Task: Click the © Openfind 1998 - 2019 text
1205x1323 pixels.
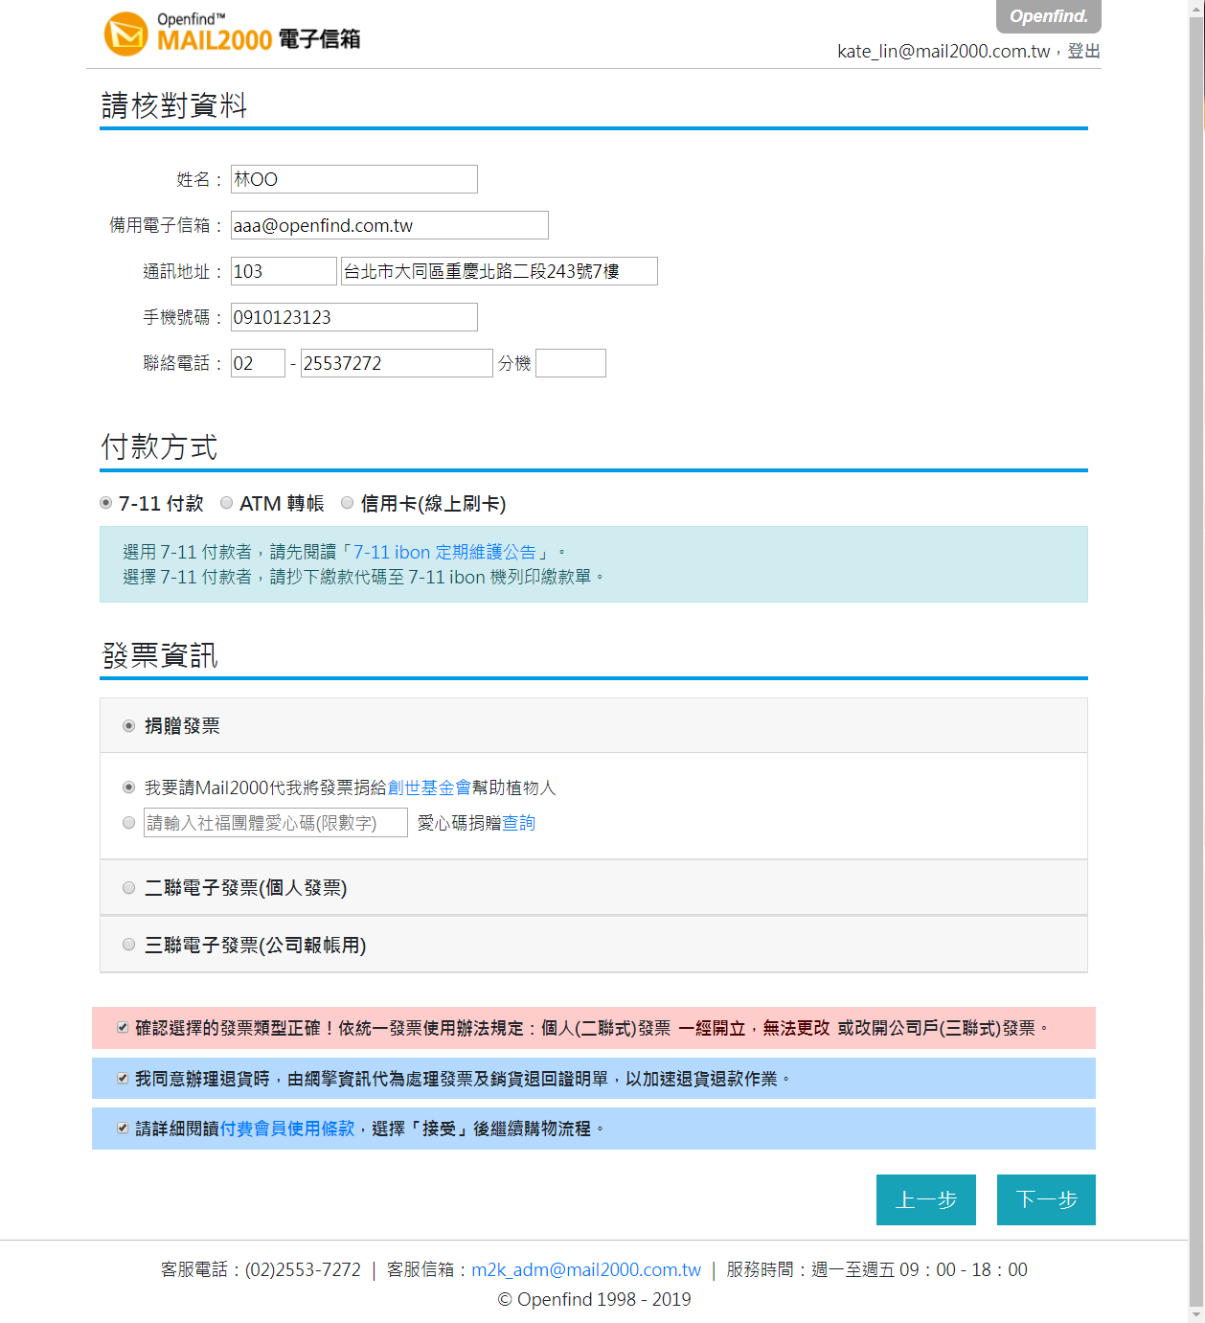Action: [x=594, y=1299]
